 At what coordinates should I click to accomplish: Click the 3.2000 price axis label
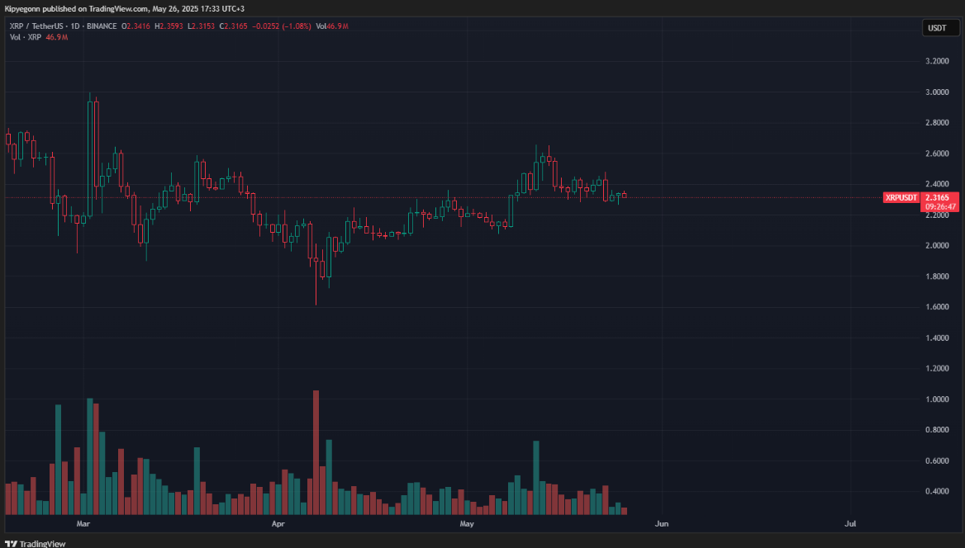pos(937,62)
